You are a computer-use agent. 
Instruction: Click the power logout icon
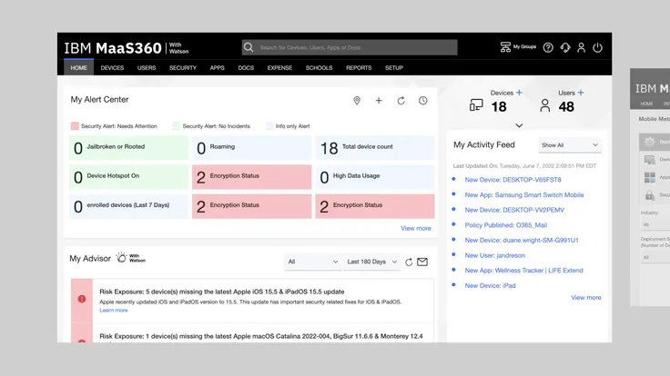(x=598, y=47)
